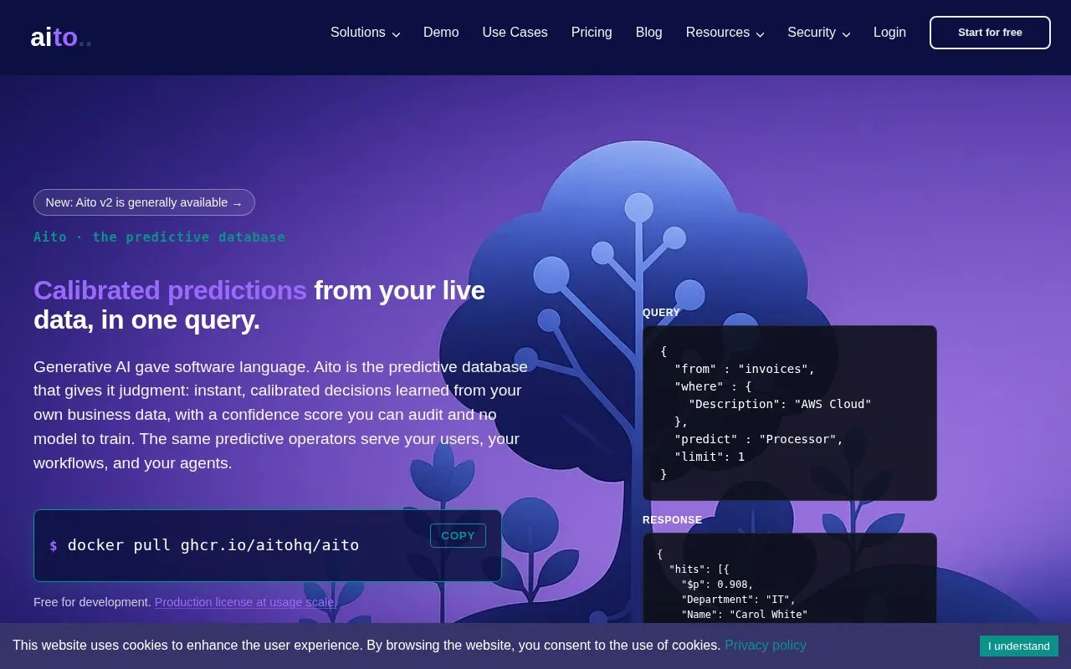1071x669 pixels.
Task: Click the "predict" : "Processor" query line
Action: (759, 439)
